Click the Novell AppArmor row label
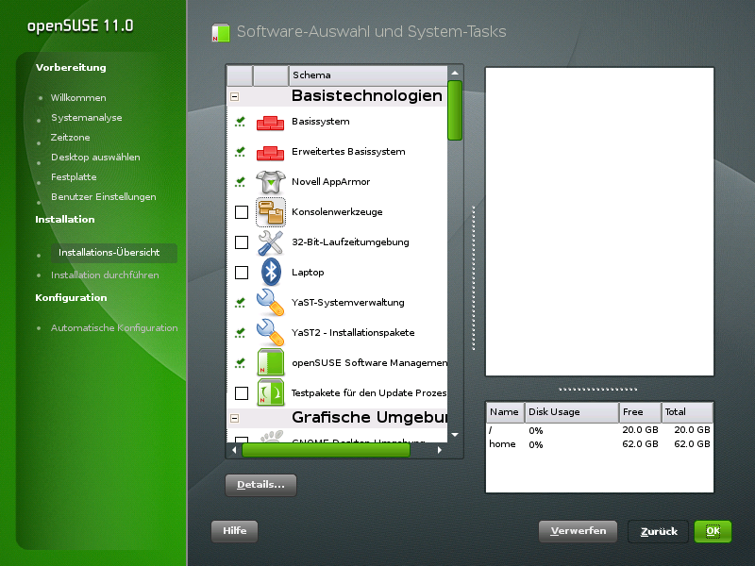755x566 pixels. [331, 182]
